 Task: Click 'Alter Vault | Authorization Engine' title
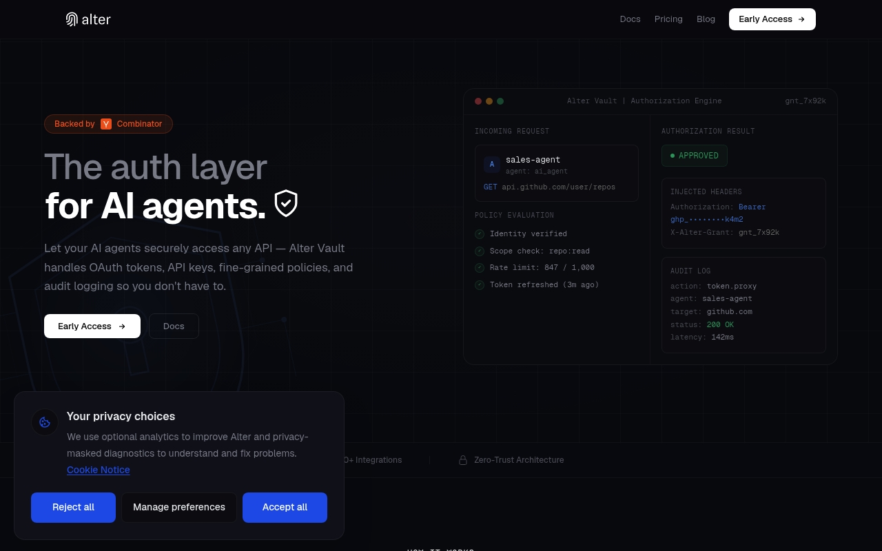tap(644, 101)
